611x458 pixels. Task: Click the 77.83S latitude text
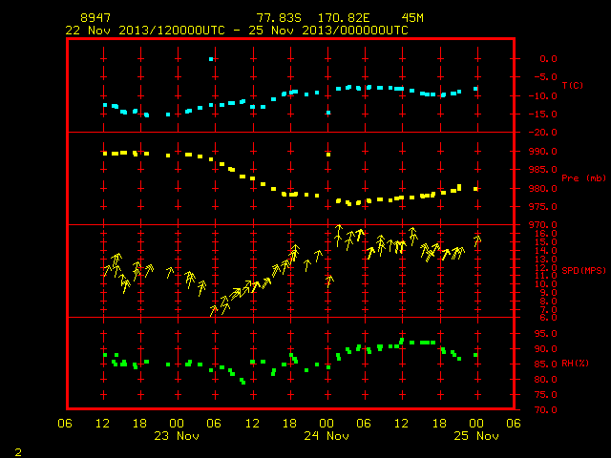(279, 18)
